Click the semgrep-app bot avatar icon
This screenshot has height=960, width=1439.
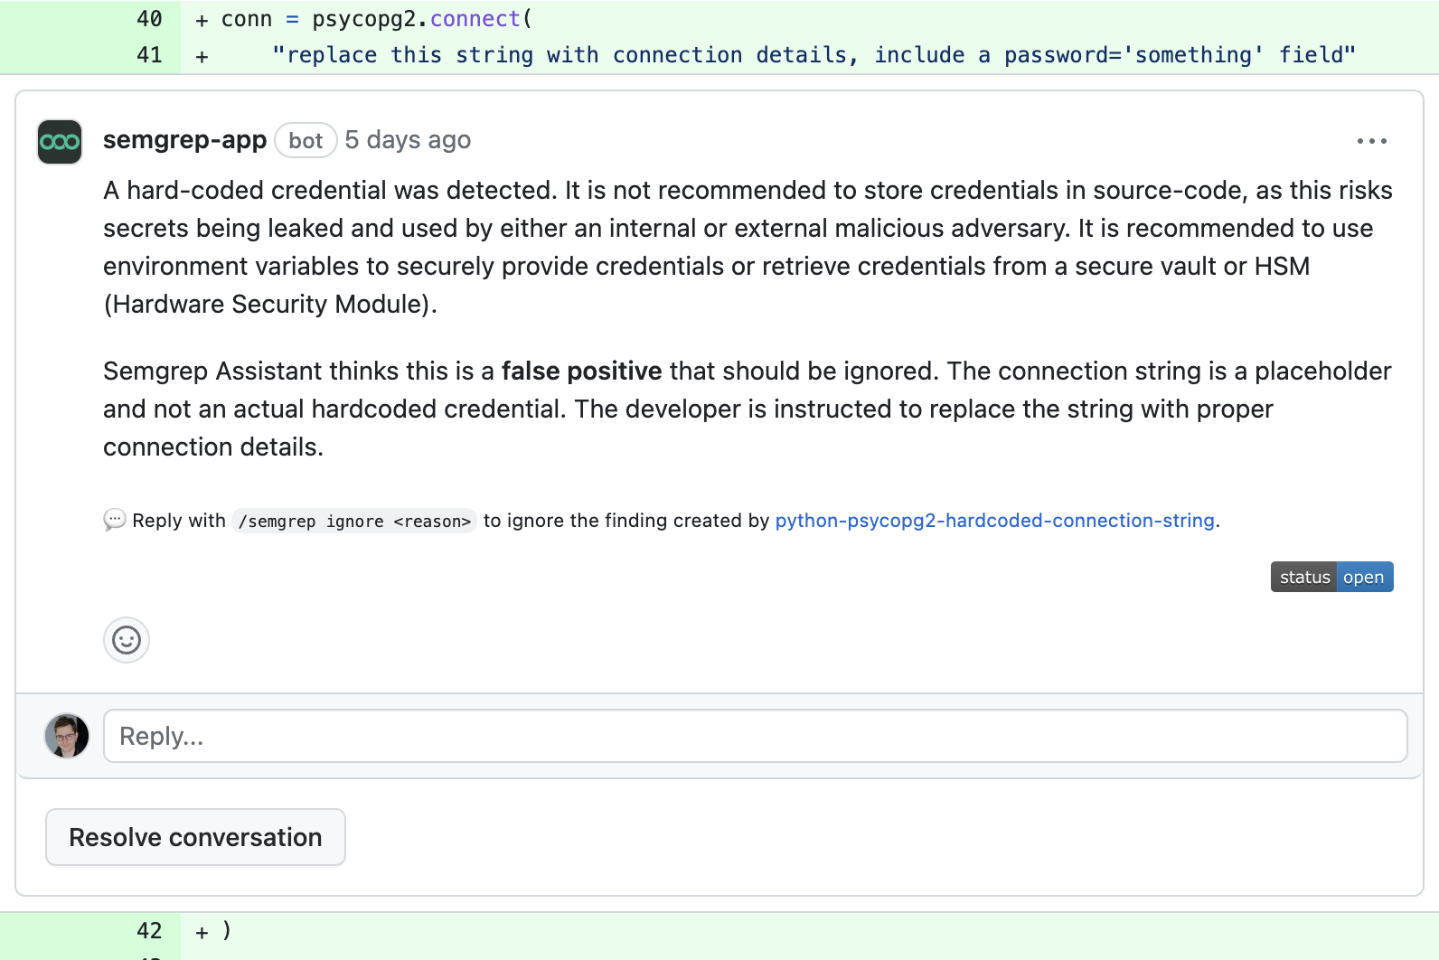tap(60, 142)
